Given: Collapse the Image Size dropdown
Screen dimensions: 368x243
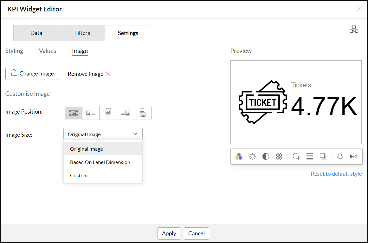Looking at the screenshot, I should (x=103, y=134).
